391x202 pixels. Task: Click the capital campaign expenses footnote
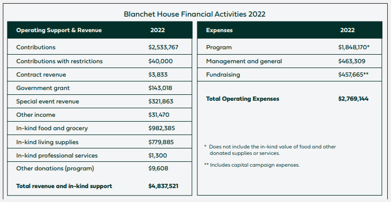point(252,165)
